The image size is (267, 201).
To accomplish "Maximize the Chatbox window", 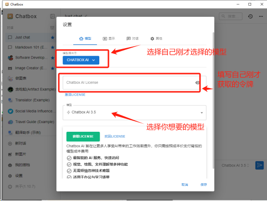I will tap(250, 4).
